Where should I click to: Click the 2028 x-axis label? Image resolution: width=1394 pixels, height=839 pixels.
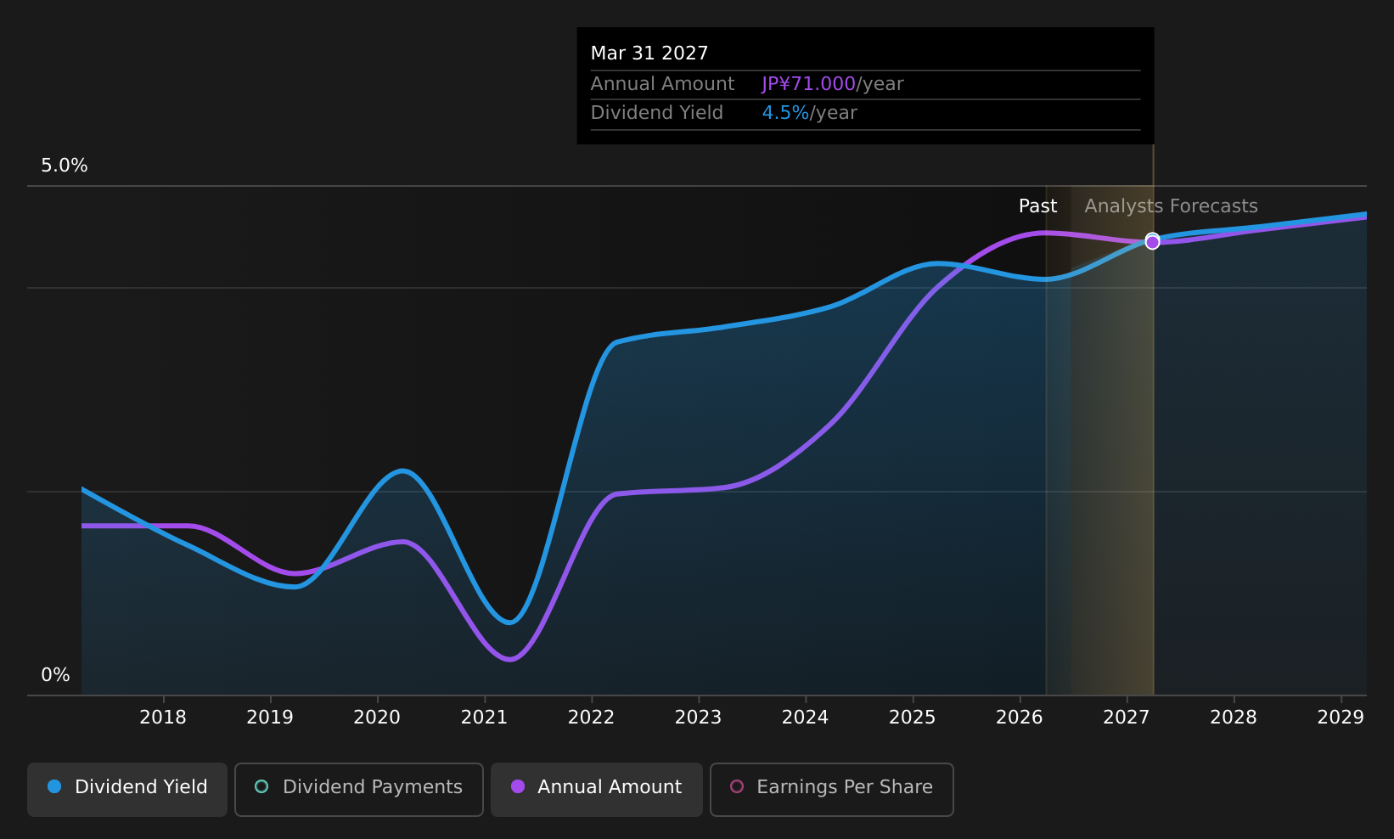click(x=1233, y=718)
